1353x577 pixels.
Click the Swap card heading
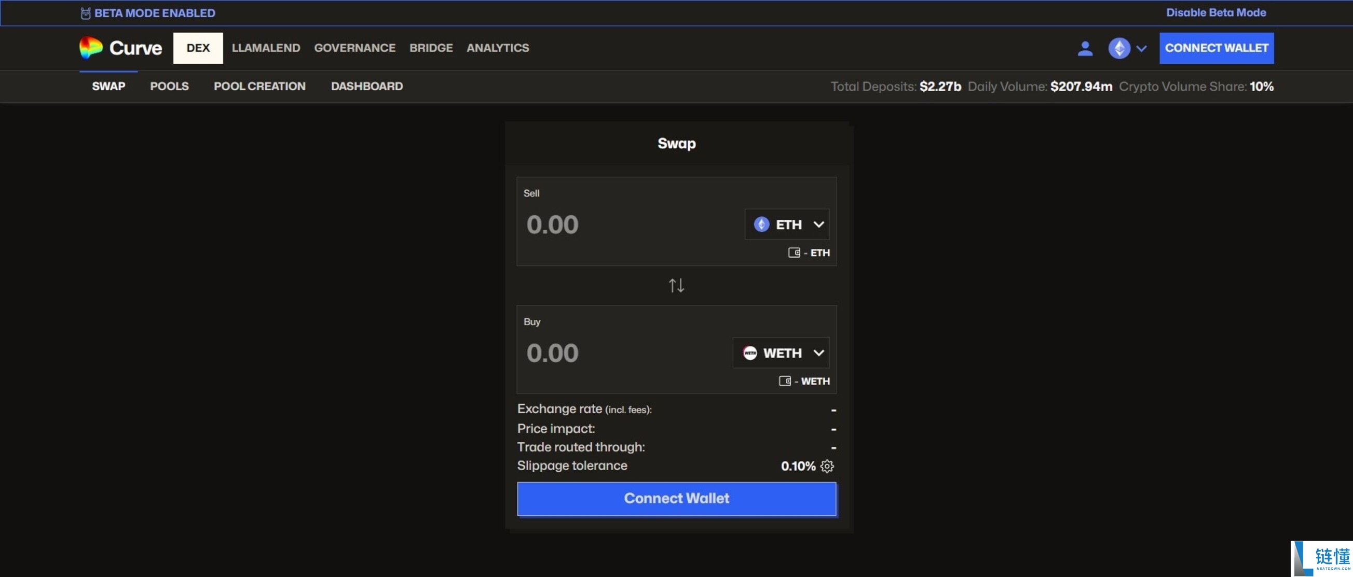point(677,143)
